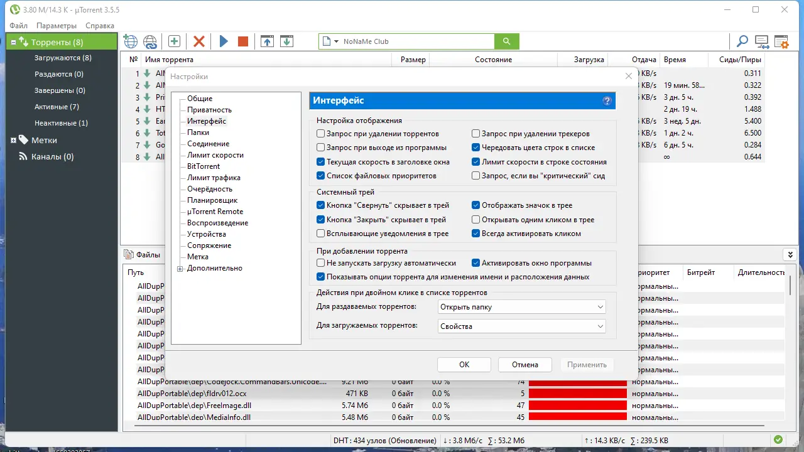Start the torrent with the blue play icon
Viewport: 804px width, 452px height.
(x=224, y=41)
